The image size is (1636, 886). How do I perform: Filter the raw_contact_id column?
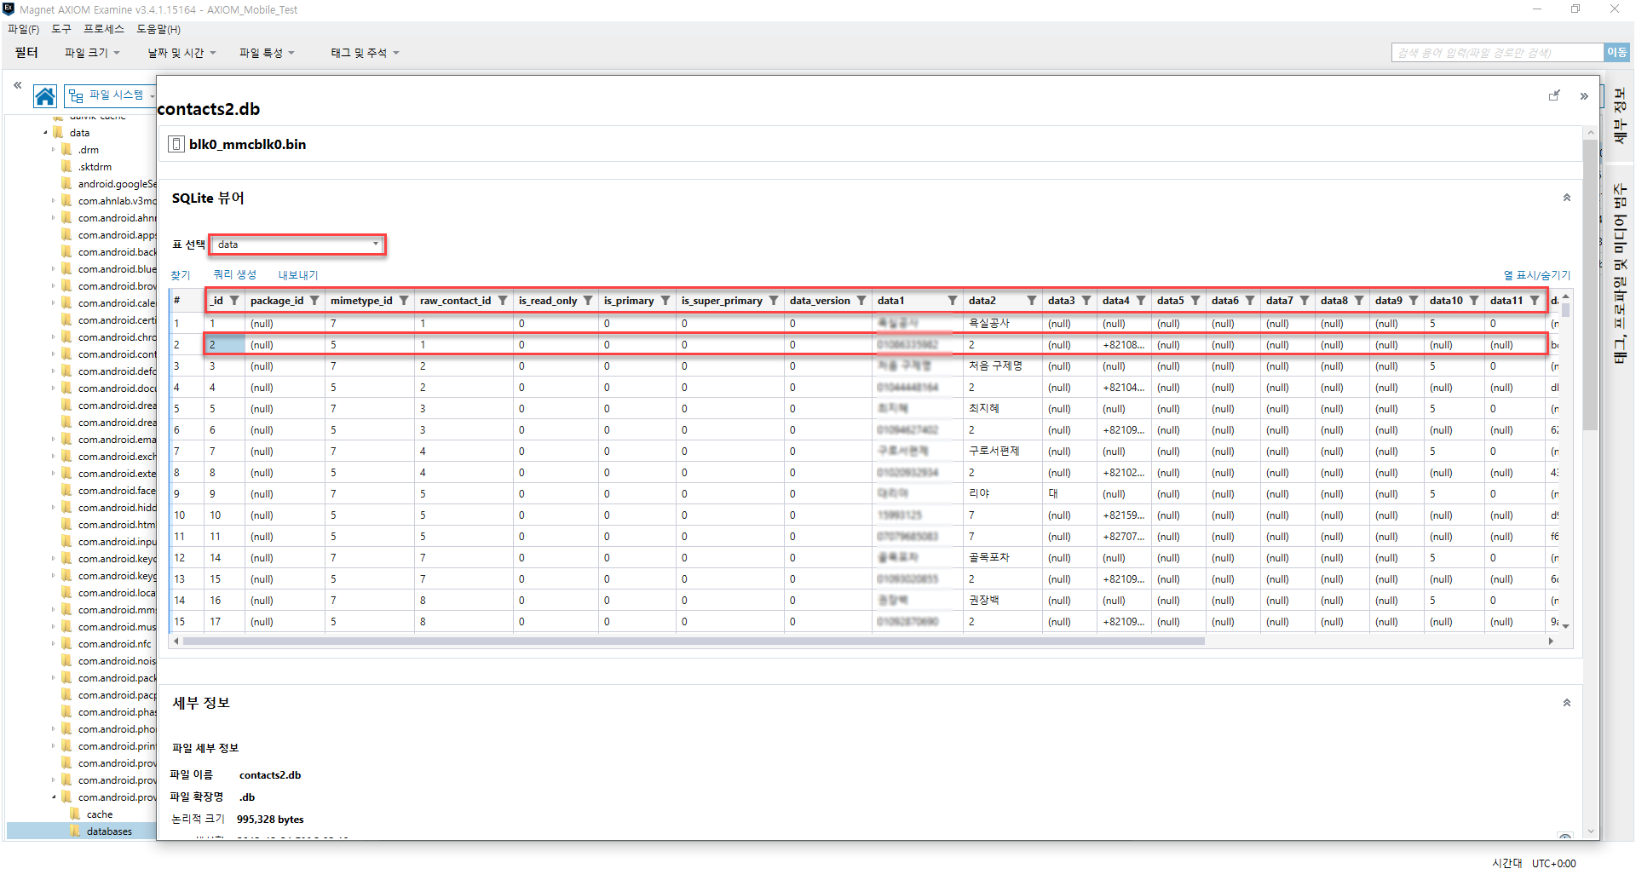tap(503, 301)
